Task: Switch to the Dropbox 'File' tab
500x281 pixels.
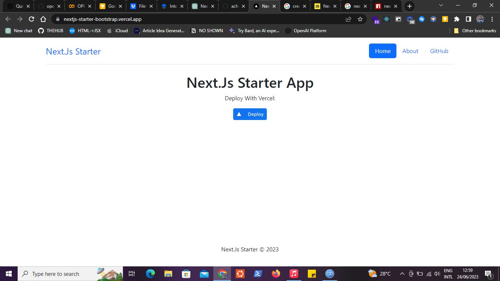Action: pyautogui.click(x=142, y=6)
